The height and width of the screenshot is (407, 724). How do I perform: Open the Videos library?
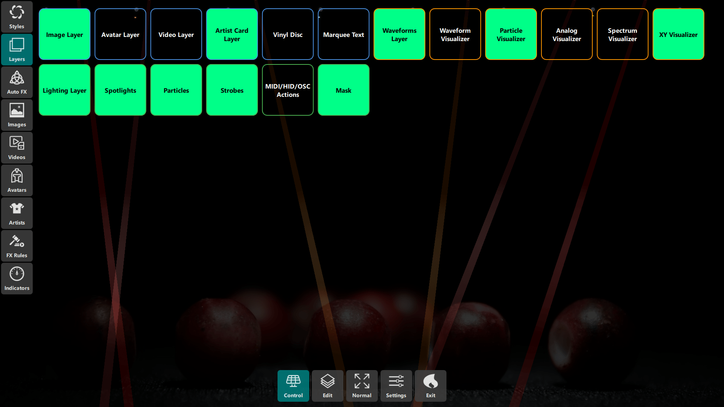tap(17, 147)
